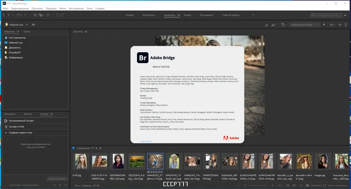Open the recent files clock icon
The image size is (351, 189).
pos(18,15)
